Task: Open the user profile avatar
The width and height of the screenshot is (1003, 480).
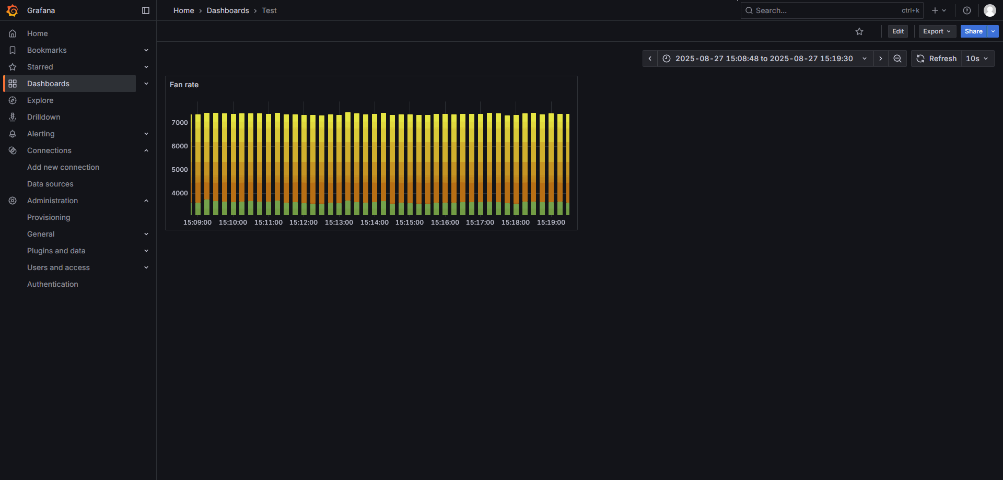Action: 989,10
